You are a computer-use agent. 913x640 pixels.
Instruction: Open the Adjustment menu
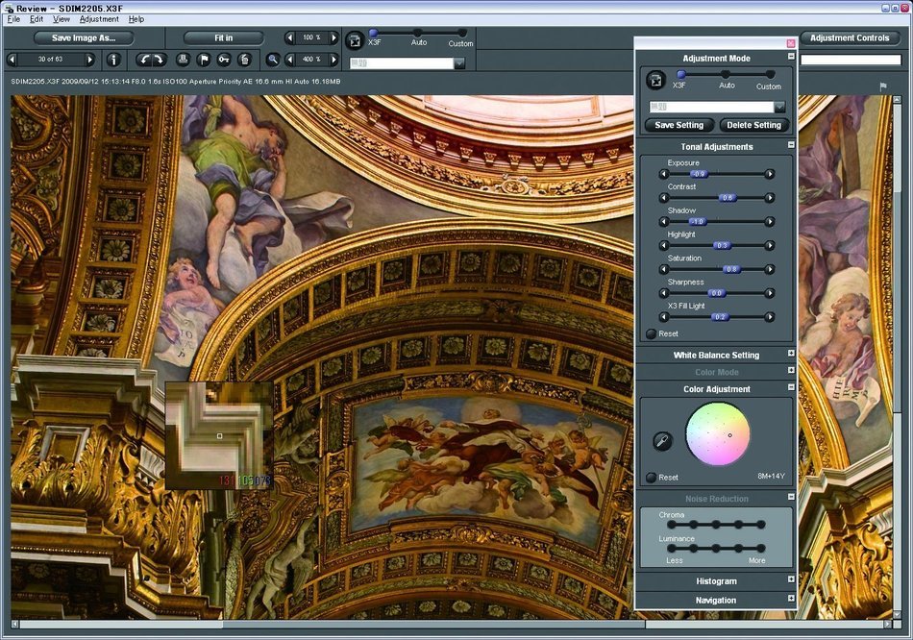pos(99,19)
